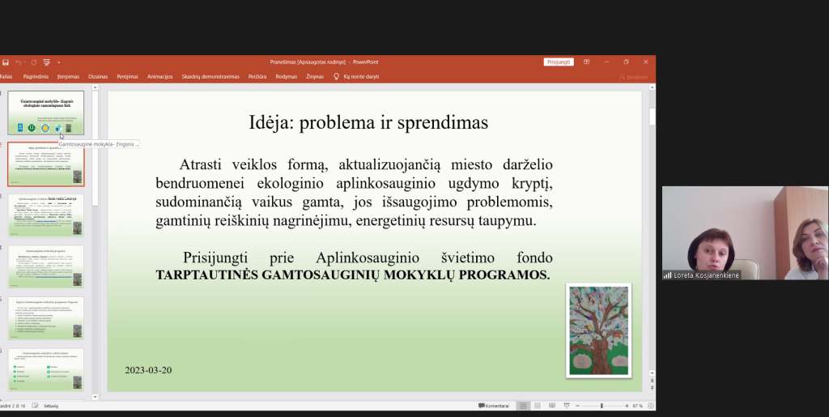Select slide 2 thumbnail Idėja: problema ir sprendimas
829x417 pixels.
[x=45, y=164]
